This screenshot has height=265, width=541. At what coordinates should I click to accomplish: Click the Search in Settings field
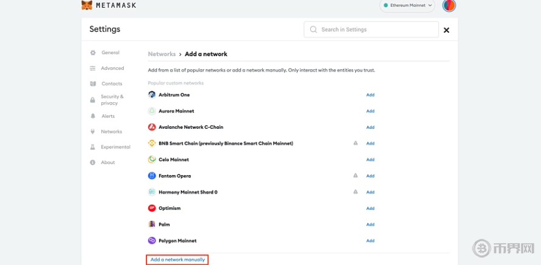click(x=371, y=29)
